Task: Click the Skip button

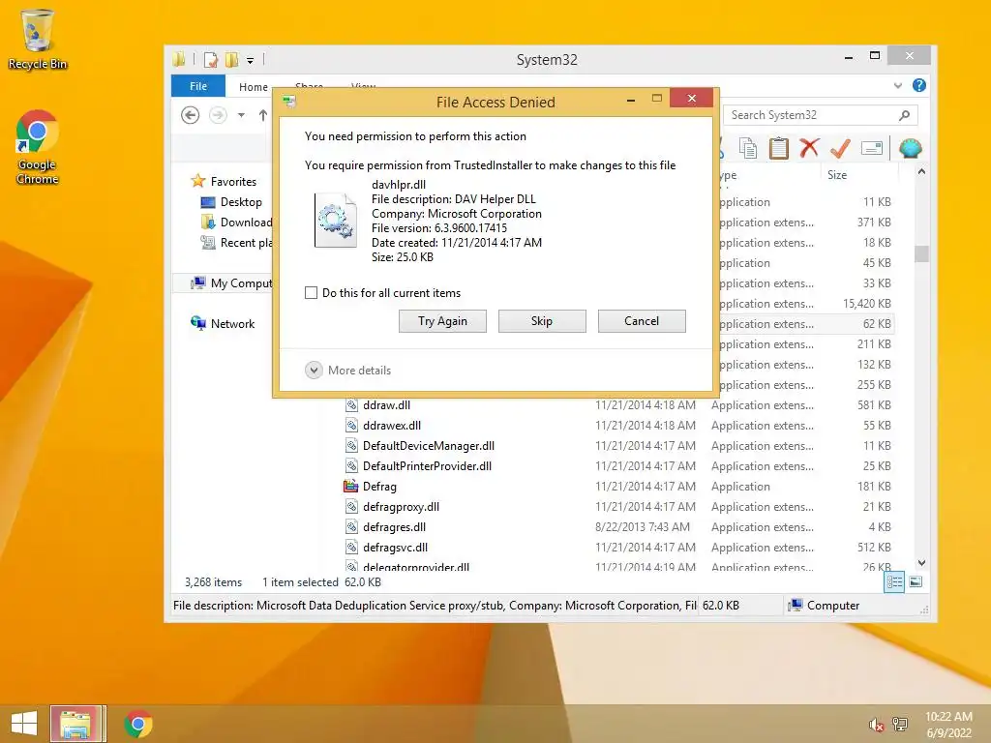Action: pyautogui.click(x=542, y=321)
